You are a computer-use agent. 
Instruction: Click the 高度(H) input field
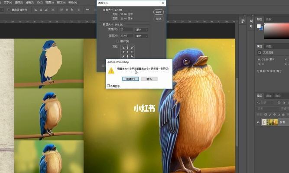tap(127, 36)
